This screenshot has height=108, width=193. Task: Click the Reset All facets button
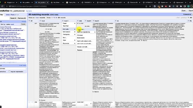(13, 18)
